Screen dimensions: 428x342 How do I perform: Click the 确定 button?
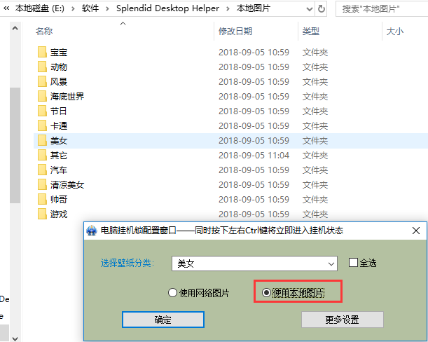163,320
